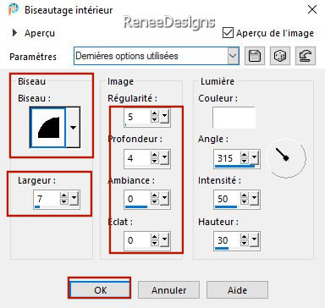Open the Profondeur slider dropdown arrow
Image resolution: width=325 pixels, height=308 pixels.
coord(164,157)
